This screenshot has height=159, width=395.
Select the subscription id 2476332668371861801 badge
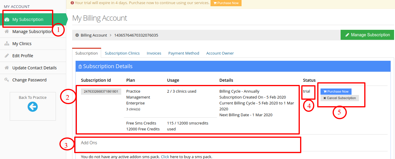click(101, 91)
